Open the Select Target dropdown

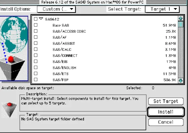click(x=162, y=9)
